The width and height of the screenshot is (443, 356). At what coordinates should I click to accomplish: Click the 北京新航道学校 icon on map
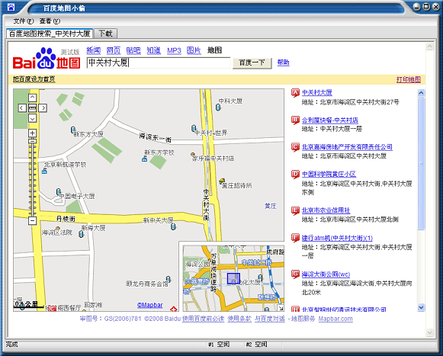(x=44, y=171)
